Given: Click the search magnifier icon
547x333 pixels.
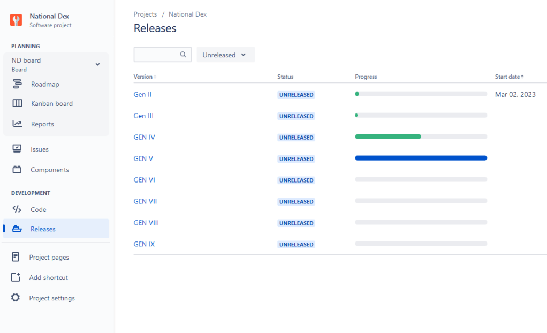Looking at the screenshot, I should pyautogui.click(x=183, y=54).
